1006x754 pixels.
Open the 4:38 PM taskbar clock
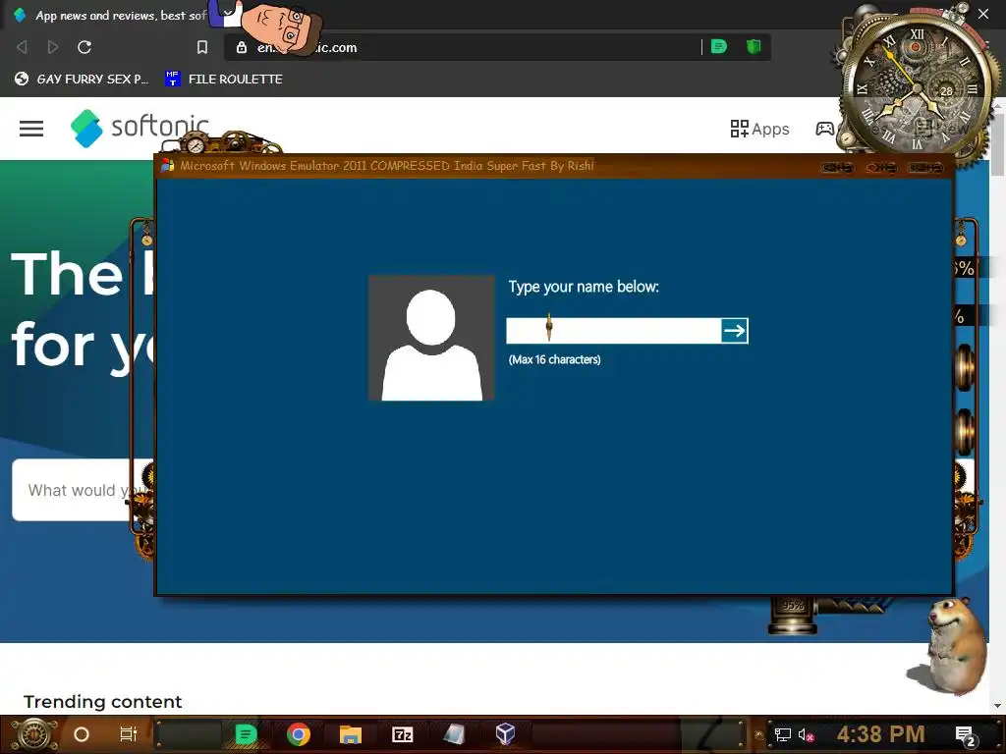(x=881, y=734)
